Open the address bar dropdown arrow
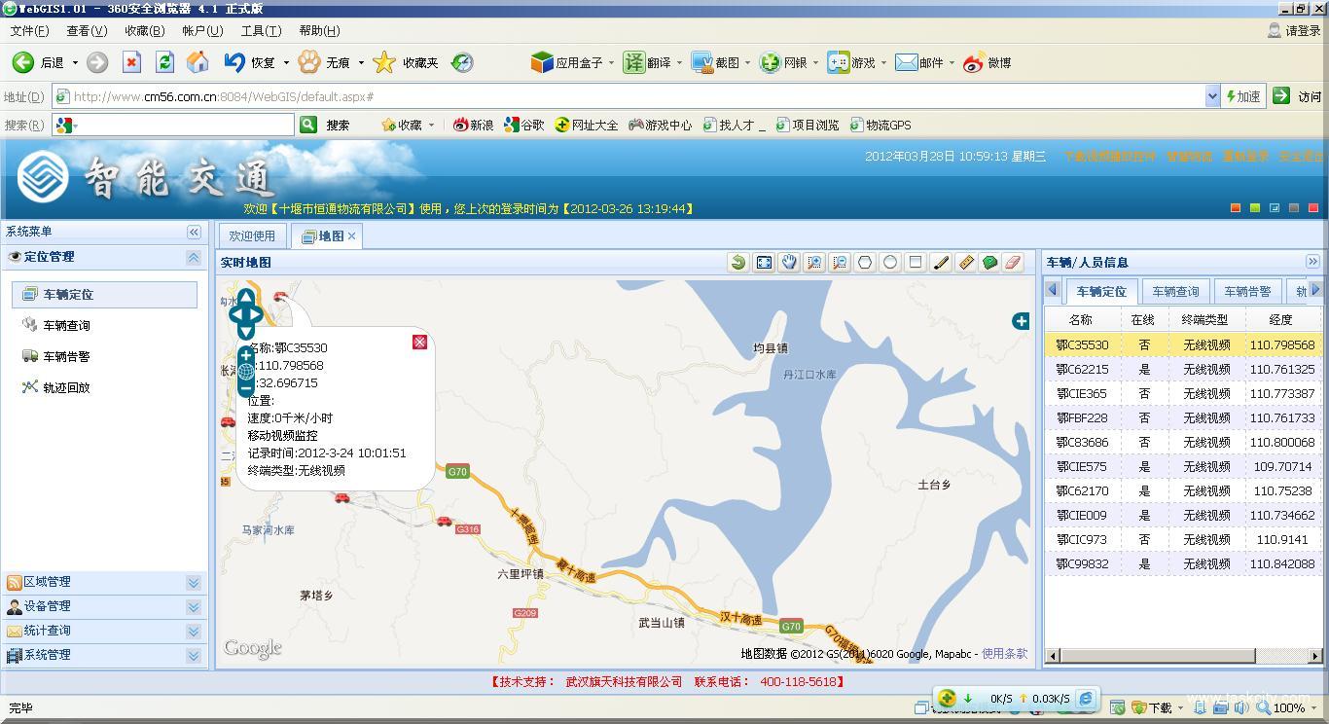Viewport: 1329px width, 724px height. point(1212,96)
